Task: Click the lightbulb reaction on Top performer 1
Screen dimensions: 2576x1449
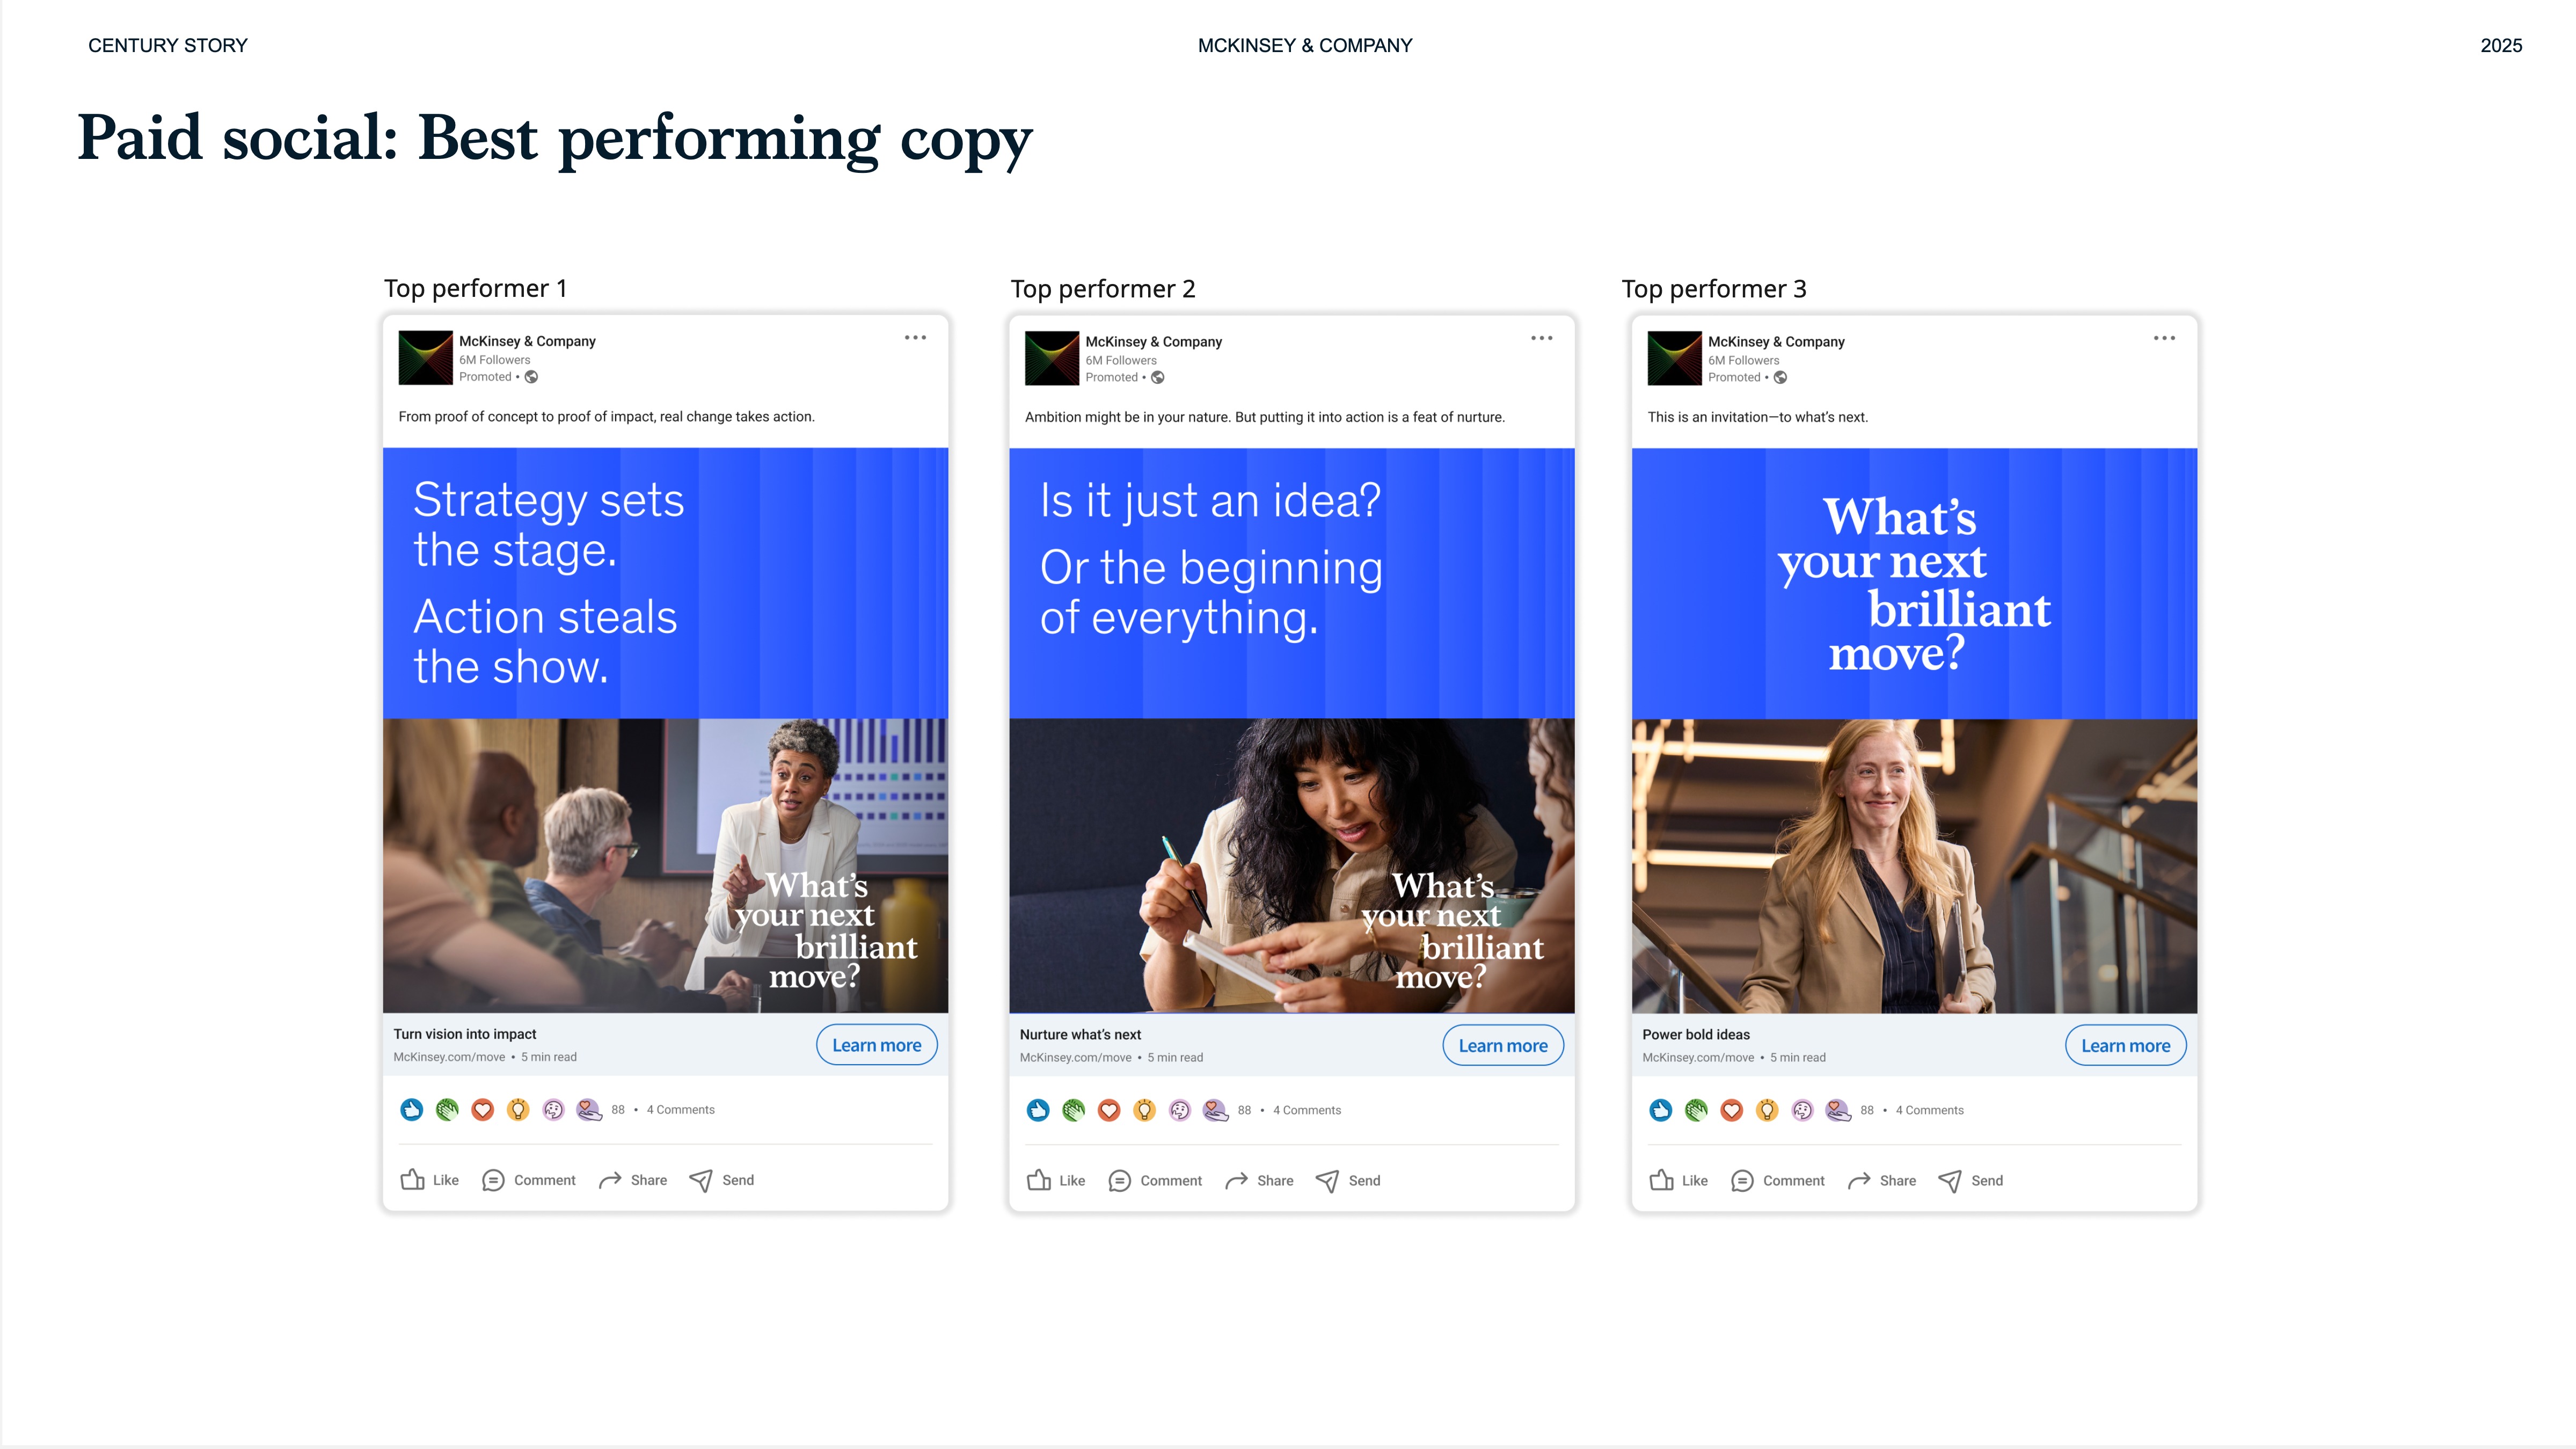Action: point(518,1109)
